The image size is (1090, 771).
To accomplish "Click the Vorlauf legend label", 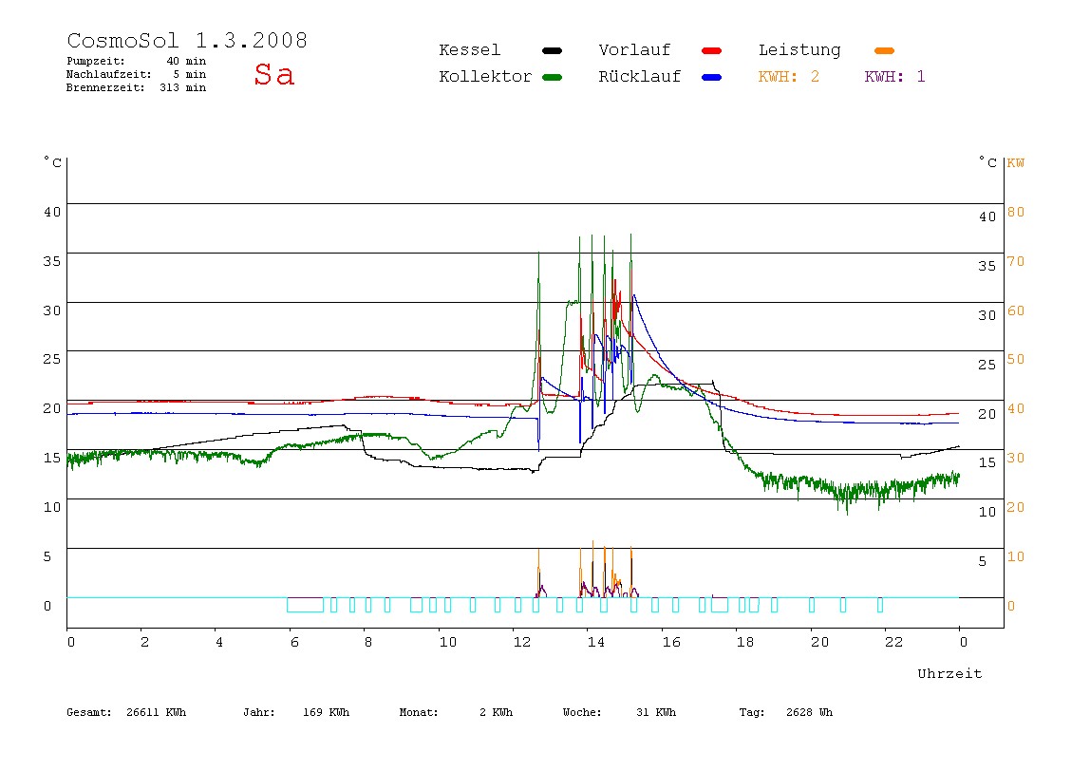I will pyautogui.click(x=634, y=50).
